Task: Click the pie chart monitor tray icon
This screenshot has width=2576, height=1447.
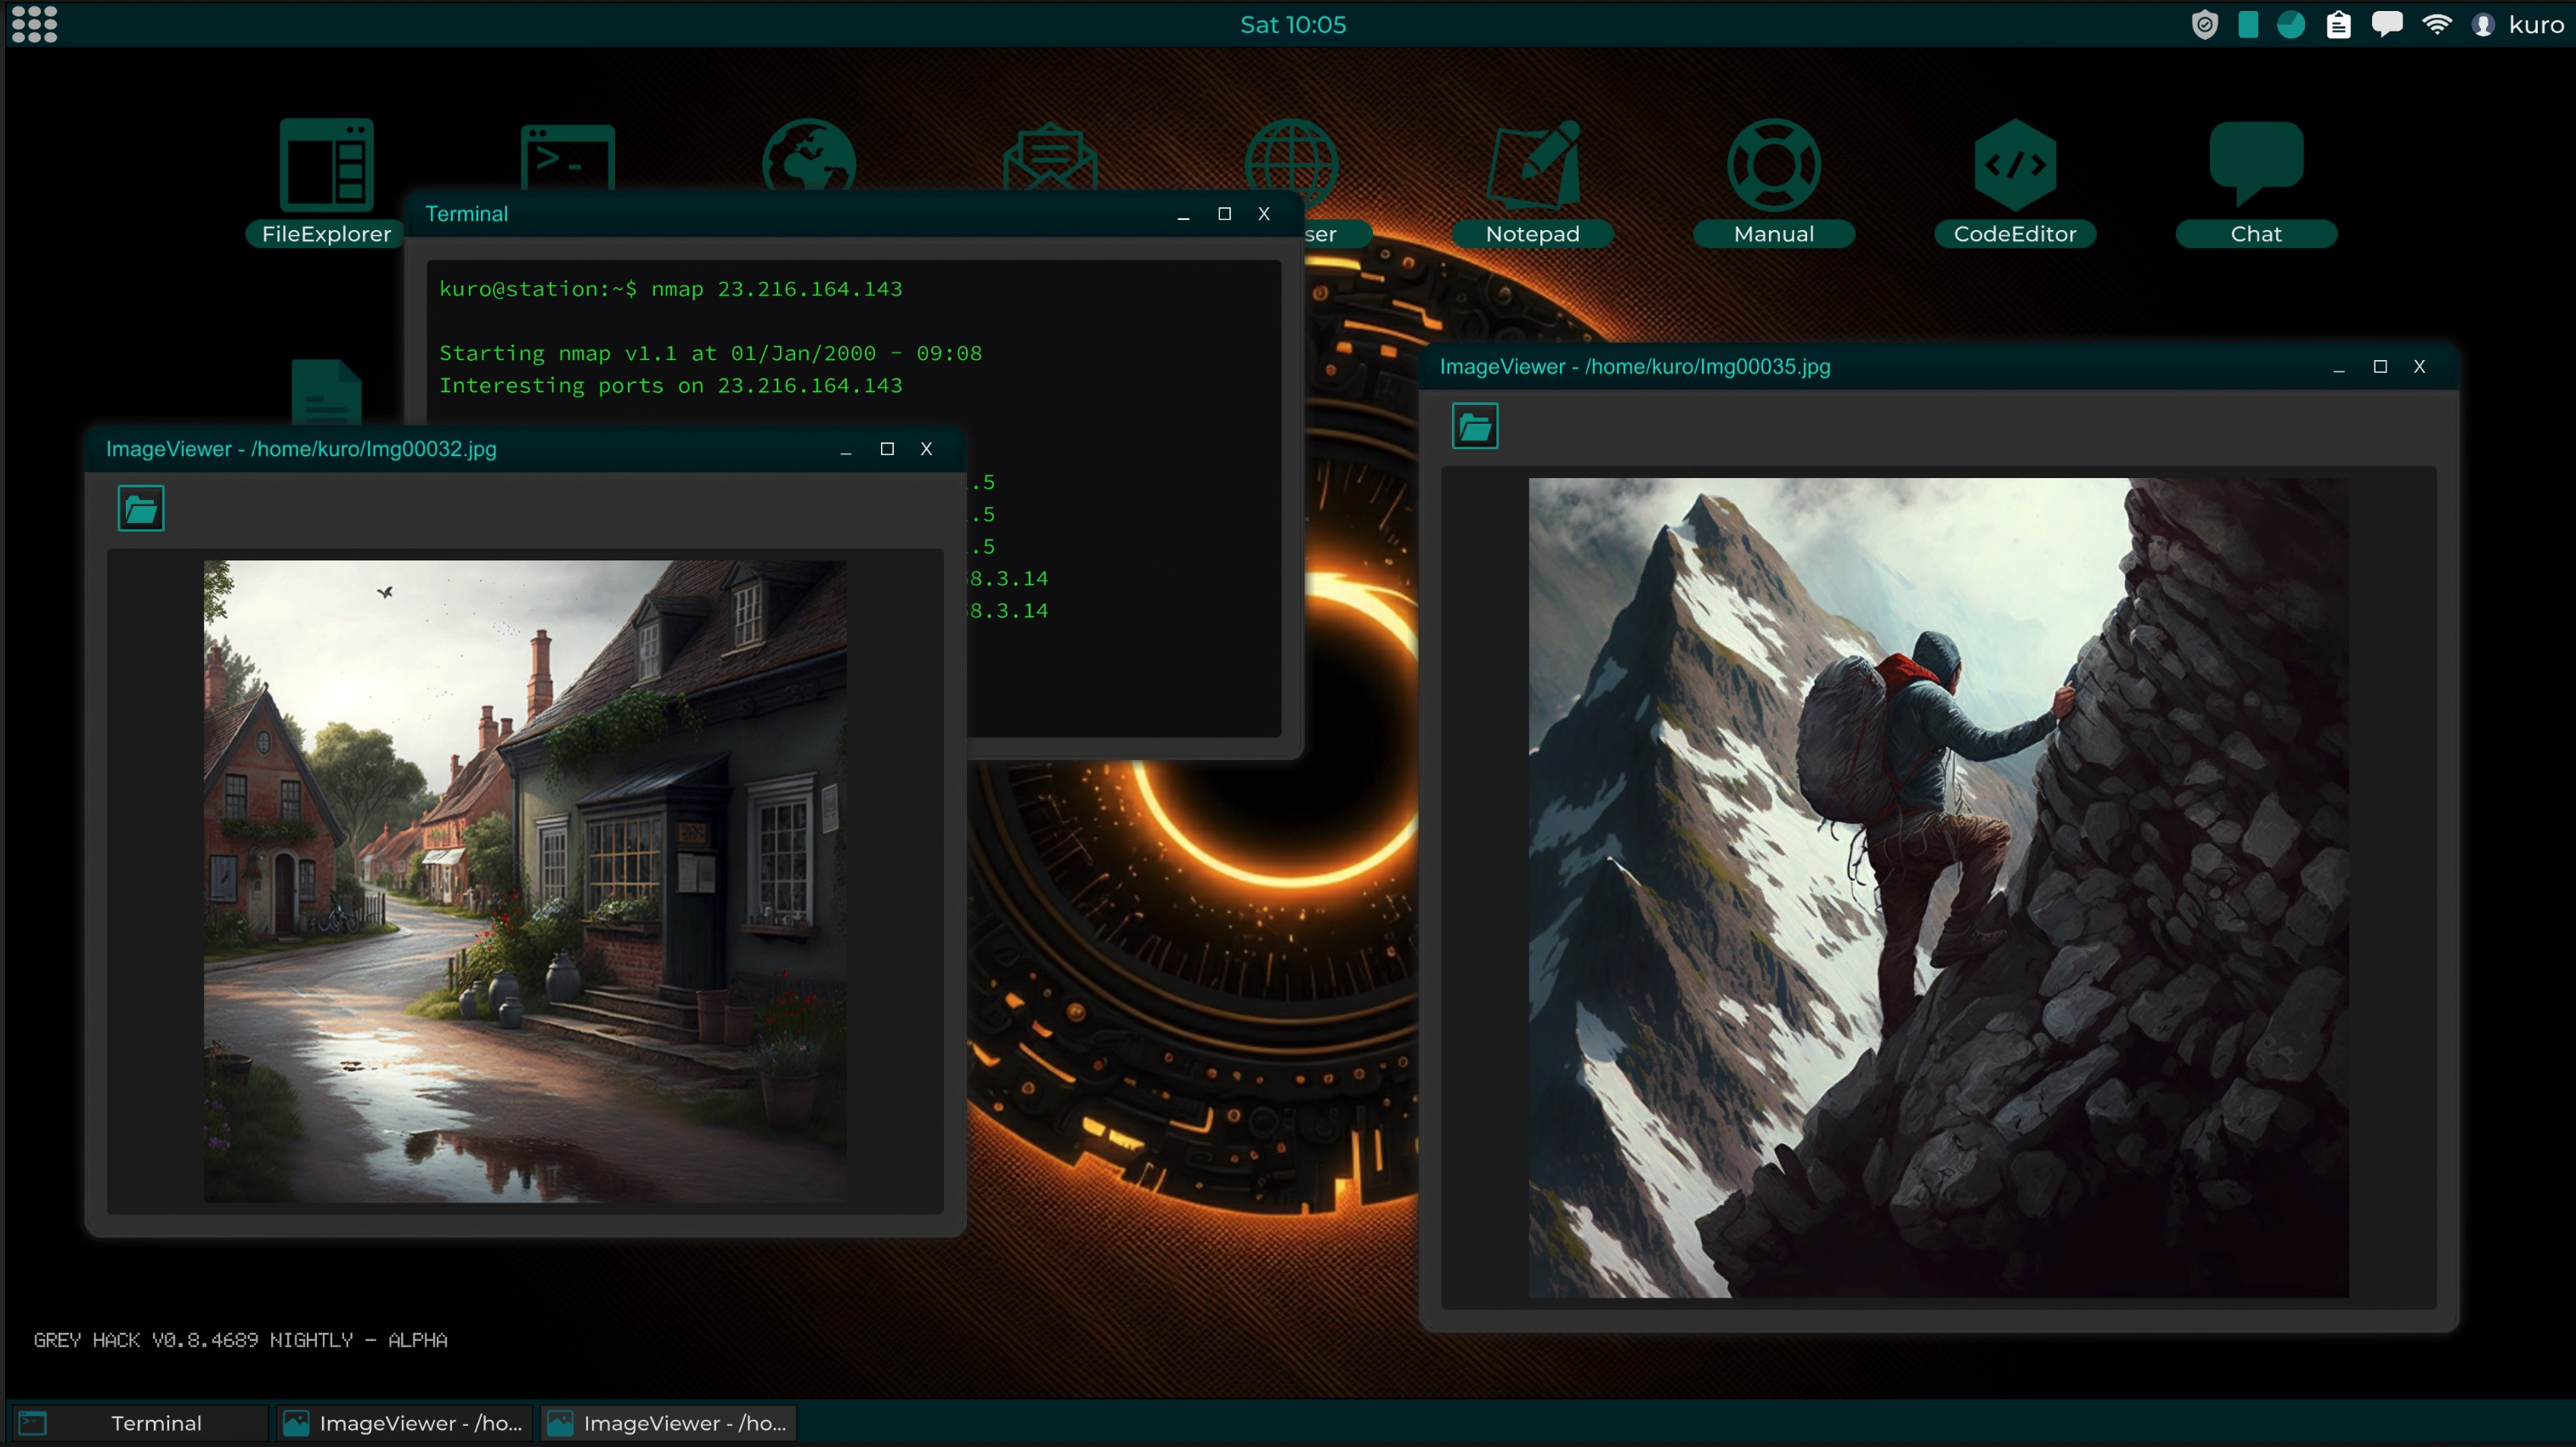Action: point(2290,25)
